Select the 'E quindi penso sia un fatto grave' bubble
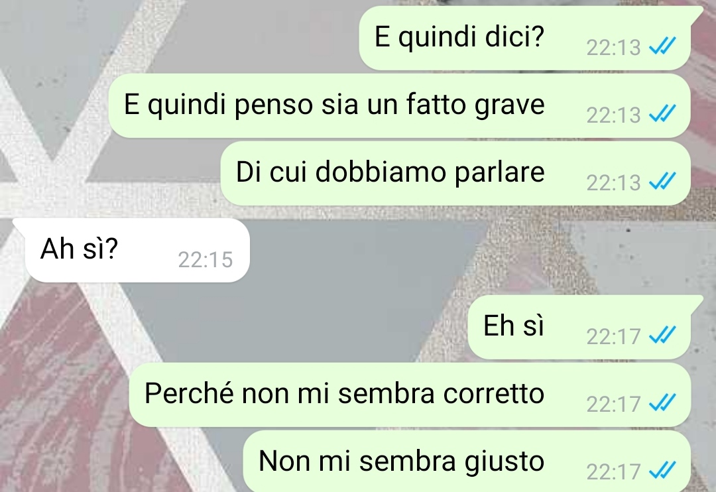 click(400, 106)
